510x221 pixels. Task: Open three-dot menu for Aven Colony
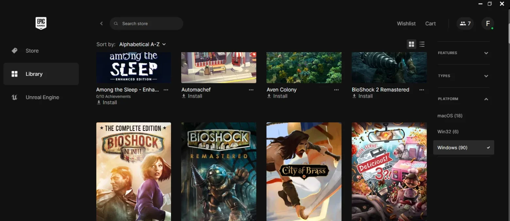[336, 90]
